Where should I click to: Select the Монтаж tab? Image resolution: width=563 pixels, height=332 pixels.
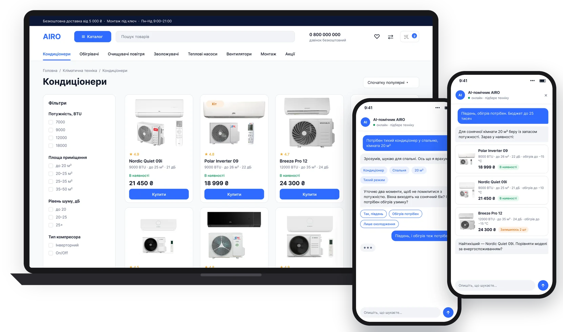(x=268, y=54)
